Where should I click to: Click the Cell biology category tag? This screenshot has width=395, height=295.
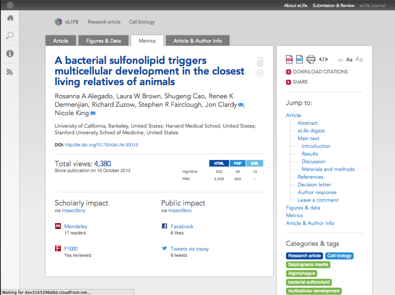(339, 256)
